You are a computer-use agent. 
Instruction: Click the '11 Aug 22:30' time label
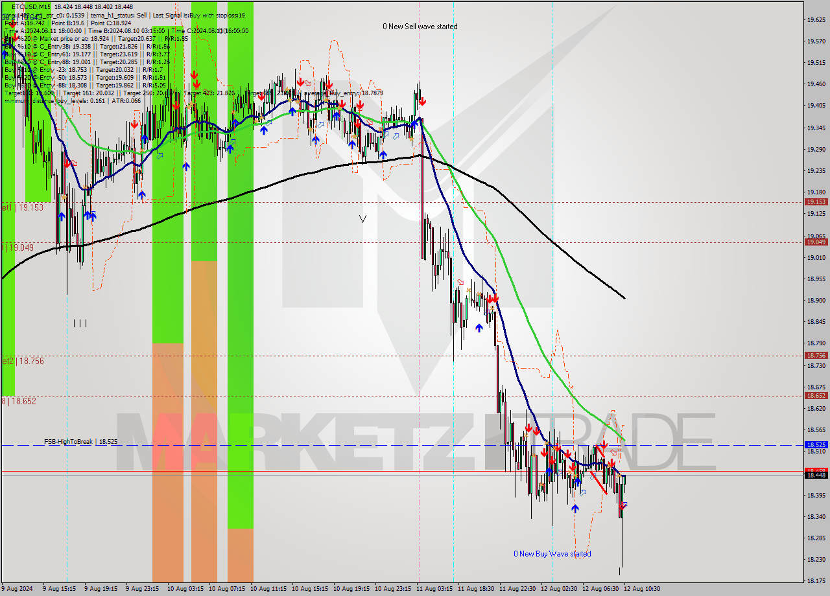(517, 589)
